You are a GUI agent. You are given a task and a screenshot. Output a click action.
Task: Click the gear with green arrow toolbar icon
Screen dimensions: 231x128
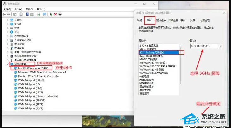tap(38, 14)
